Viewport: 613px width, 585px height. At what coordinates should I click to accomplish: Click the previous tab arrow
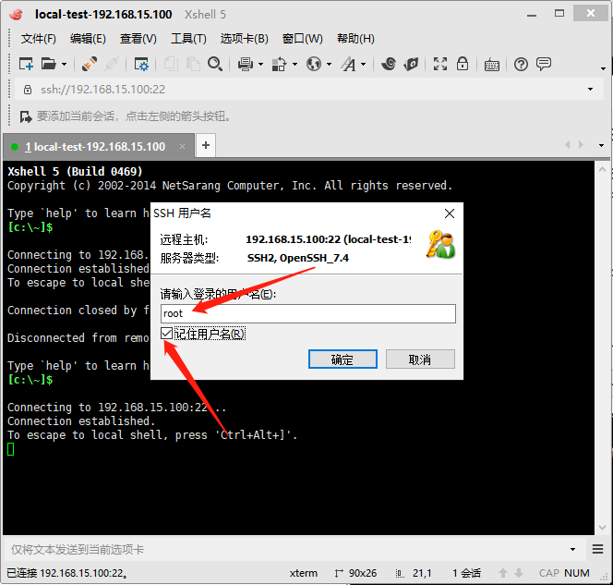click(x=567, y=145)
